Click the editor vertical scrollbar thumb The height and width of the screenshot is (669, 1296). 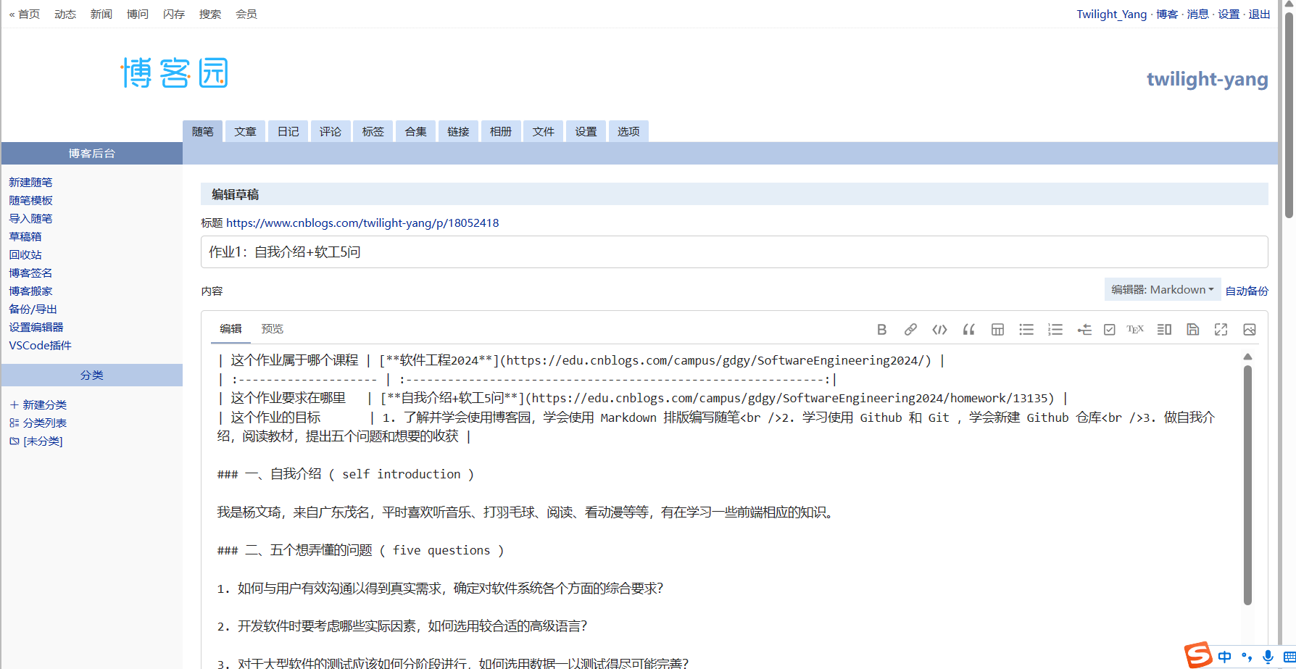(x=1247, y=485)
